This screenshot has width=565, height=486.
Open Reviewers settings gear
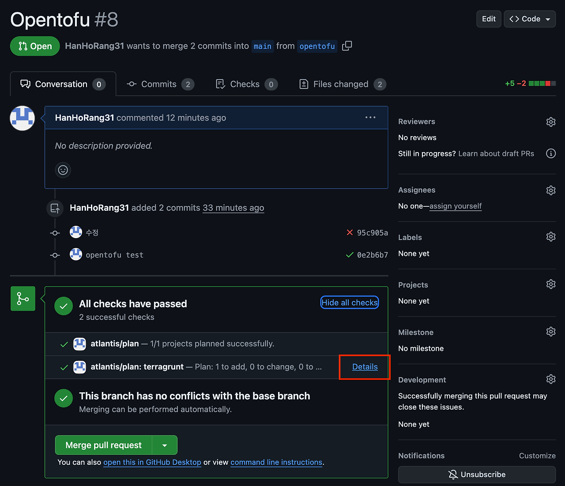click(550, 121)
